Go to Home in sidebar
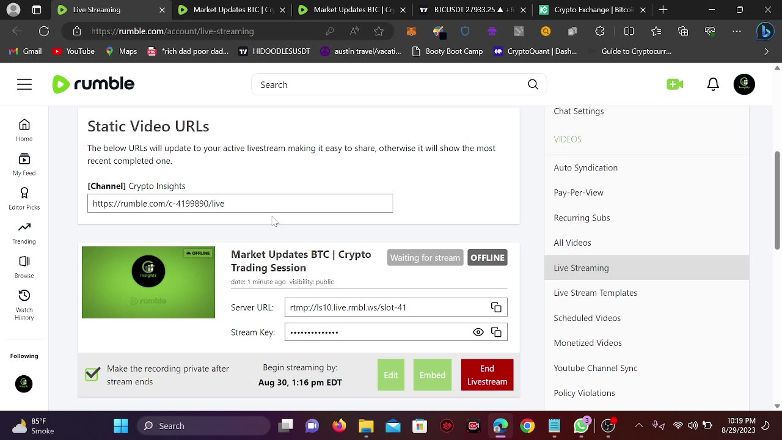782x440 pixels. (24, 130)
